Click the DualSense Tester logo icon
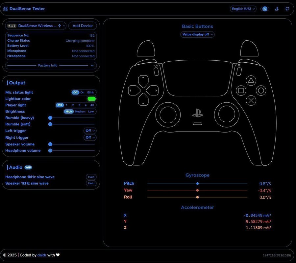Image resolution: width=296 pixels, height=263 pixels. click(x=5, y=9)
